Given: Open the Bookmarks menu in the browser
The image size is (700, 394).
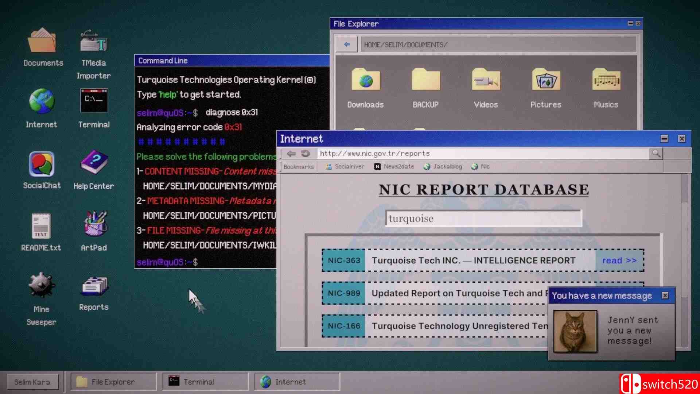Looking at the screenshot, I should point(298,166).
